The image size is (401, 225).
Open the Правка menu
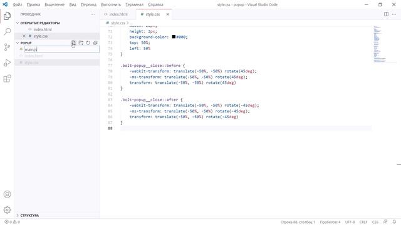pos(33,4)
